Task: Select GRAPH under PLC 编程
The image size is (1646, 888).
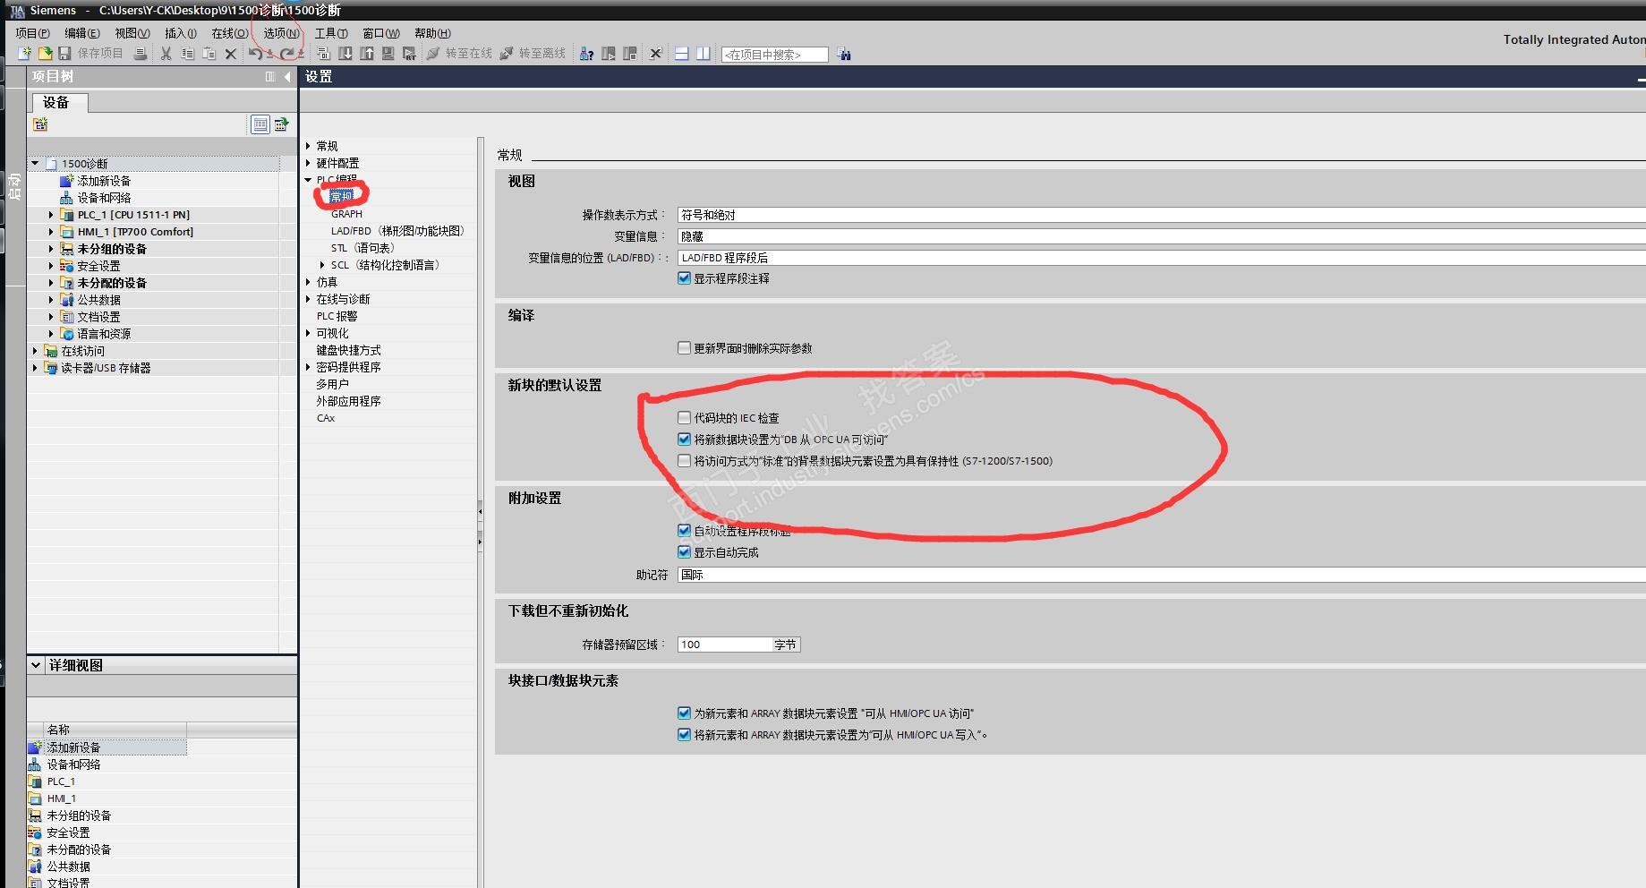Action: click(346, 214)
